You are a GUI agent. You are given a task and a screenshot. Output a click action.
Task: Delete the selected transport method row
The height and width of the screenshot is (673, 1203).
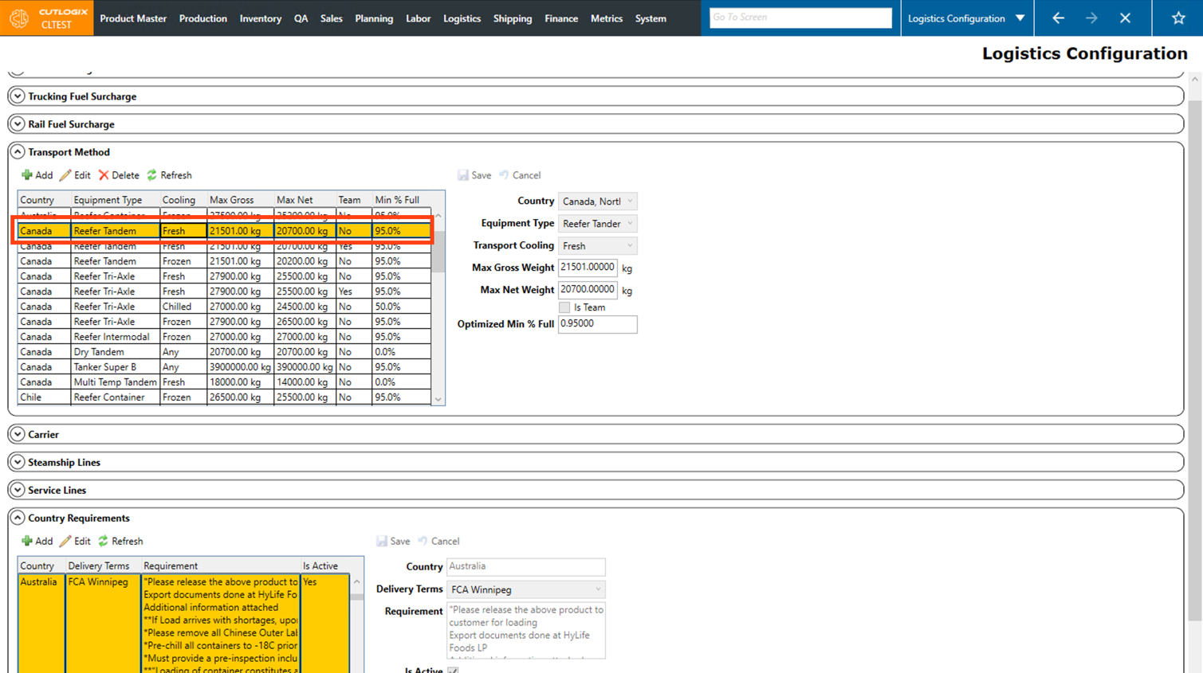(118, 175)
